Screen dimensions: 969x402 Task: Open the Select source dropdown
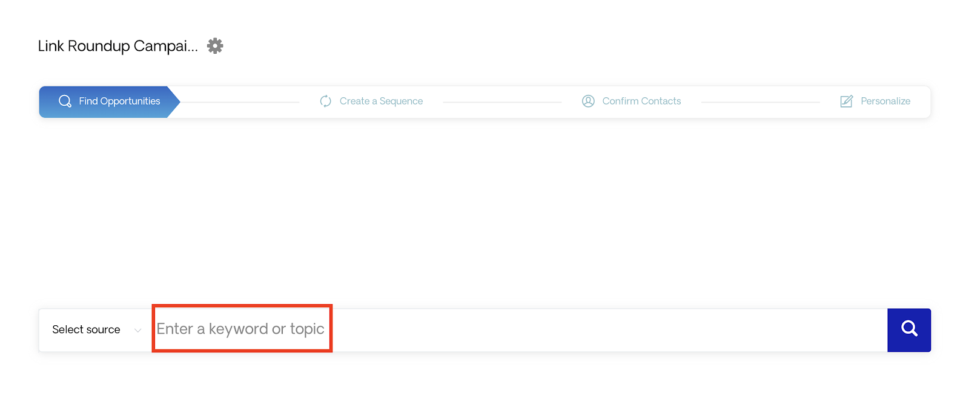96,330
